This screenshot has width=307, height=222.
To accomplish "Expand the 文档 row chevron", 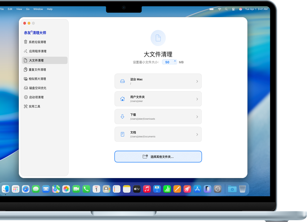I will pos(197,134).
